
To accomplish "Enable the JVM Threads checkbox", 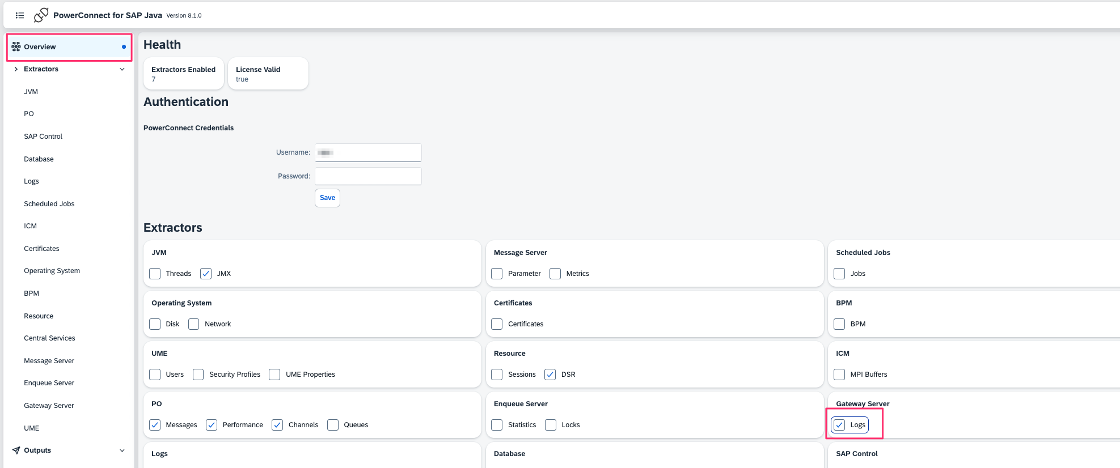I will (x=155, y=274).
